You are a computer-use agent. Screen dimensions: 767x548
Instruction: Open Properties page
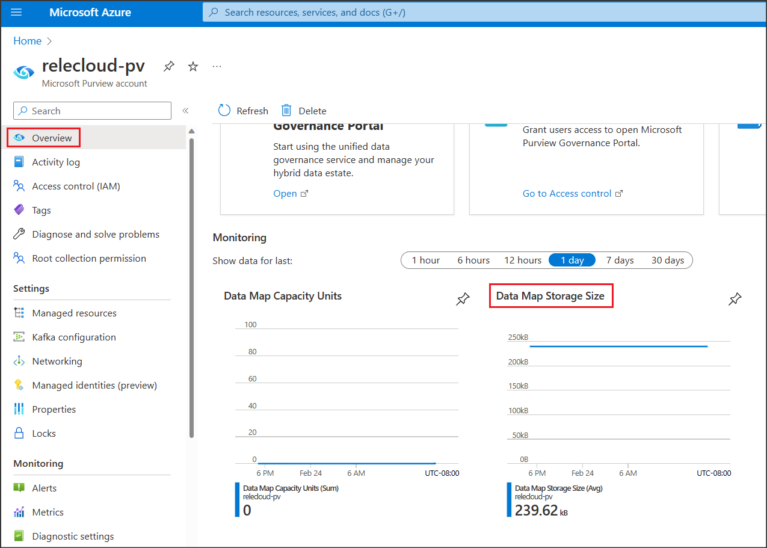pyautogui.click(x=54, y=409)
